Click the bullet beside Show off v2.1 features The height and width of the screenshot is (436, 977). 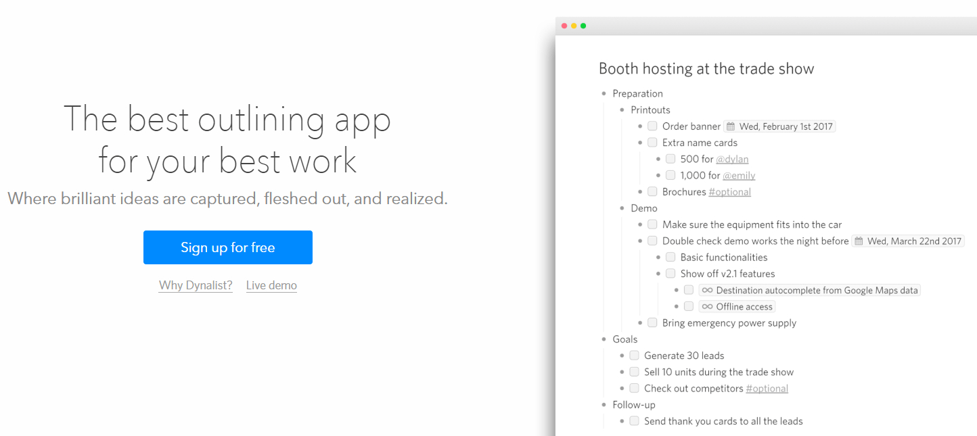[x=659, y=273]
